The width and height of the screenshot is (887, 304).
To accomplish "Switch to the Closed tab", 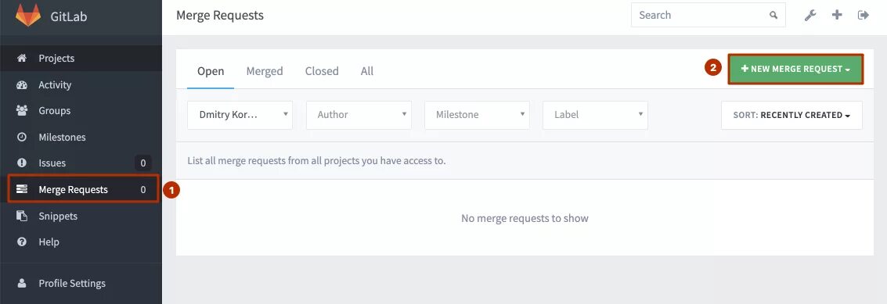I will point(322,71).
